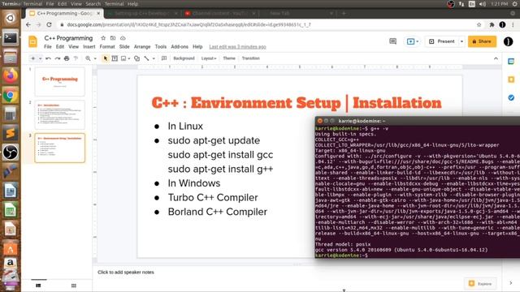Image resolution: width=520 pixels, height=292 pixels.
Task: Add a new slide with plus button
Action: (x=32, y=58)
